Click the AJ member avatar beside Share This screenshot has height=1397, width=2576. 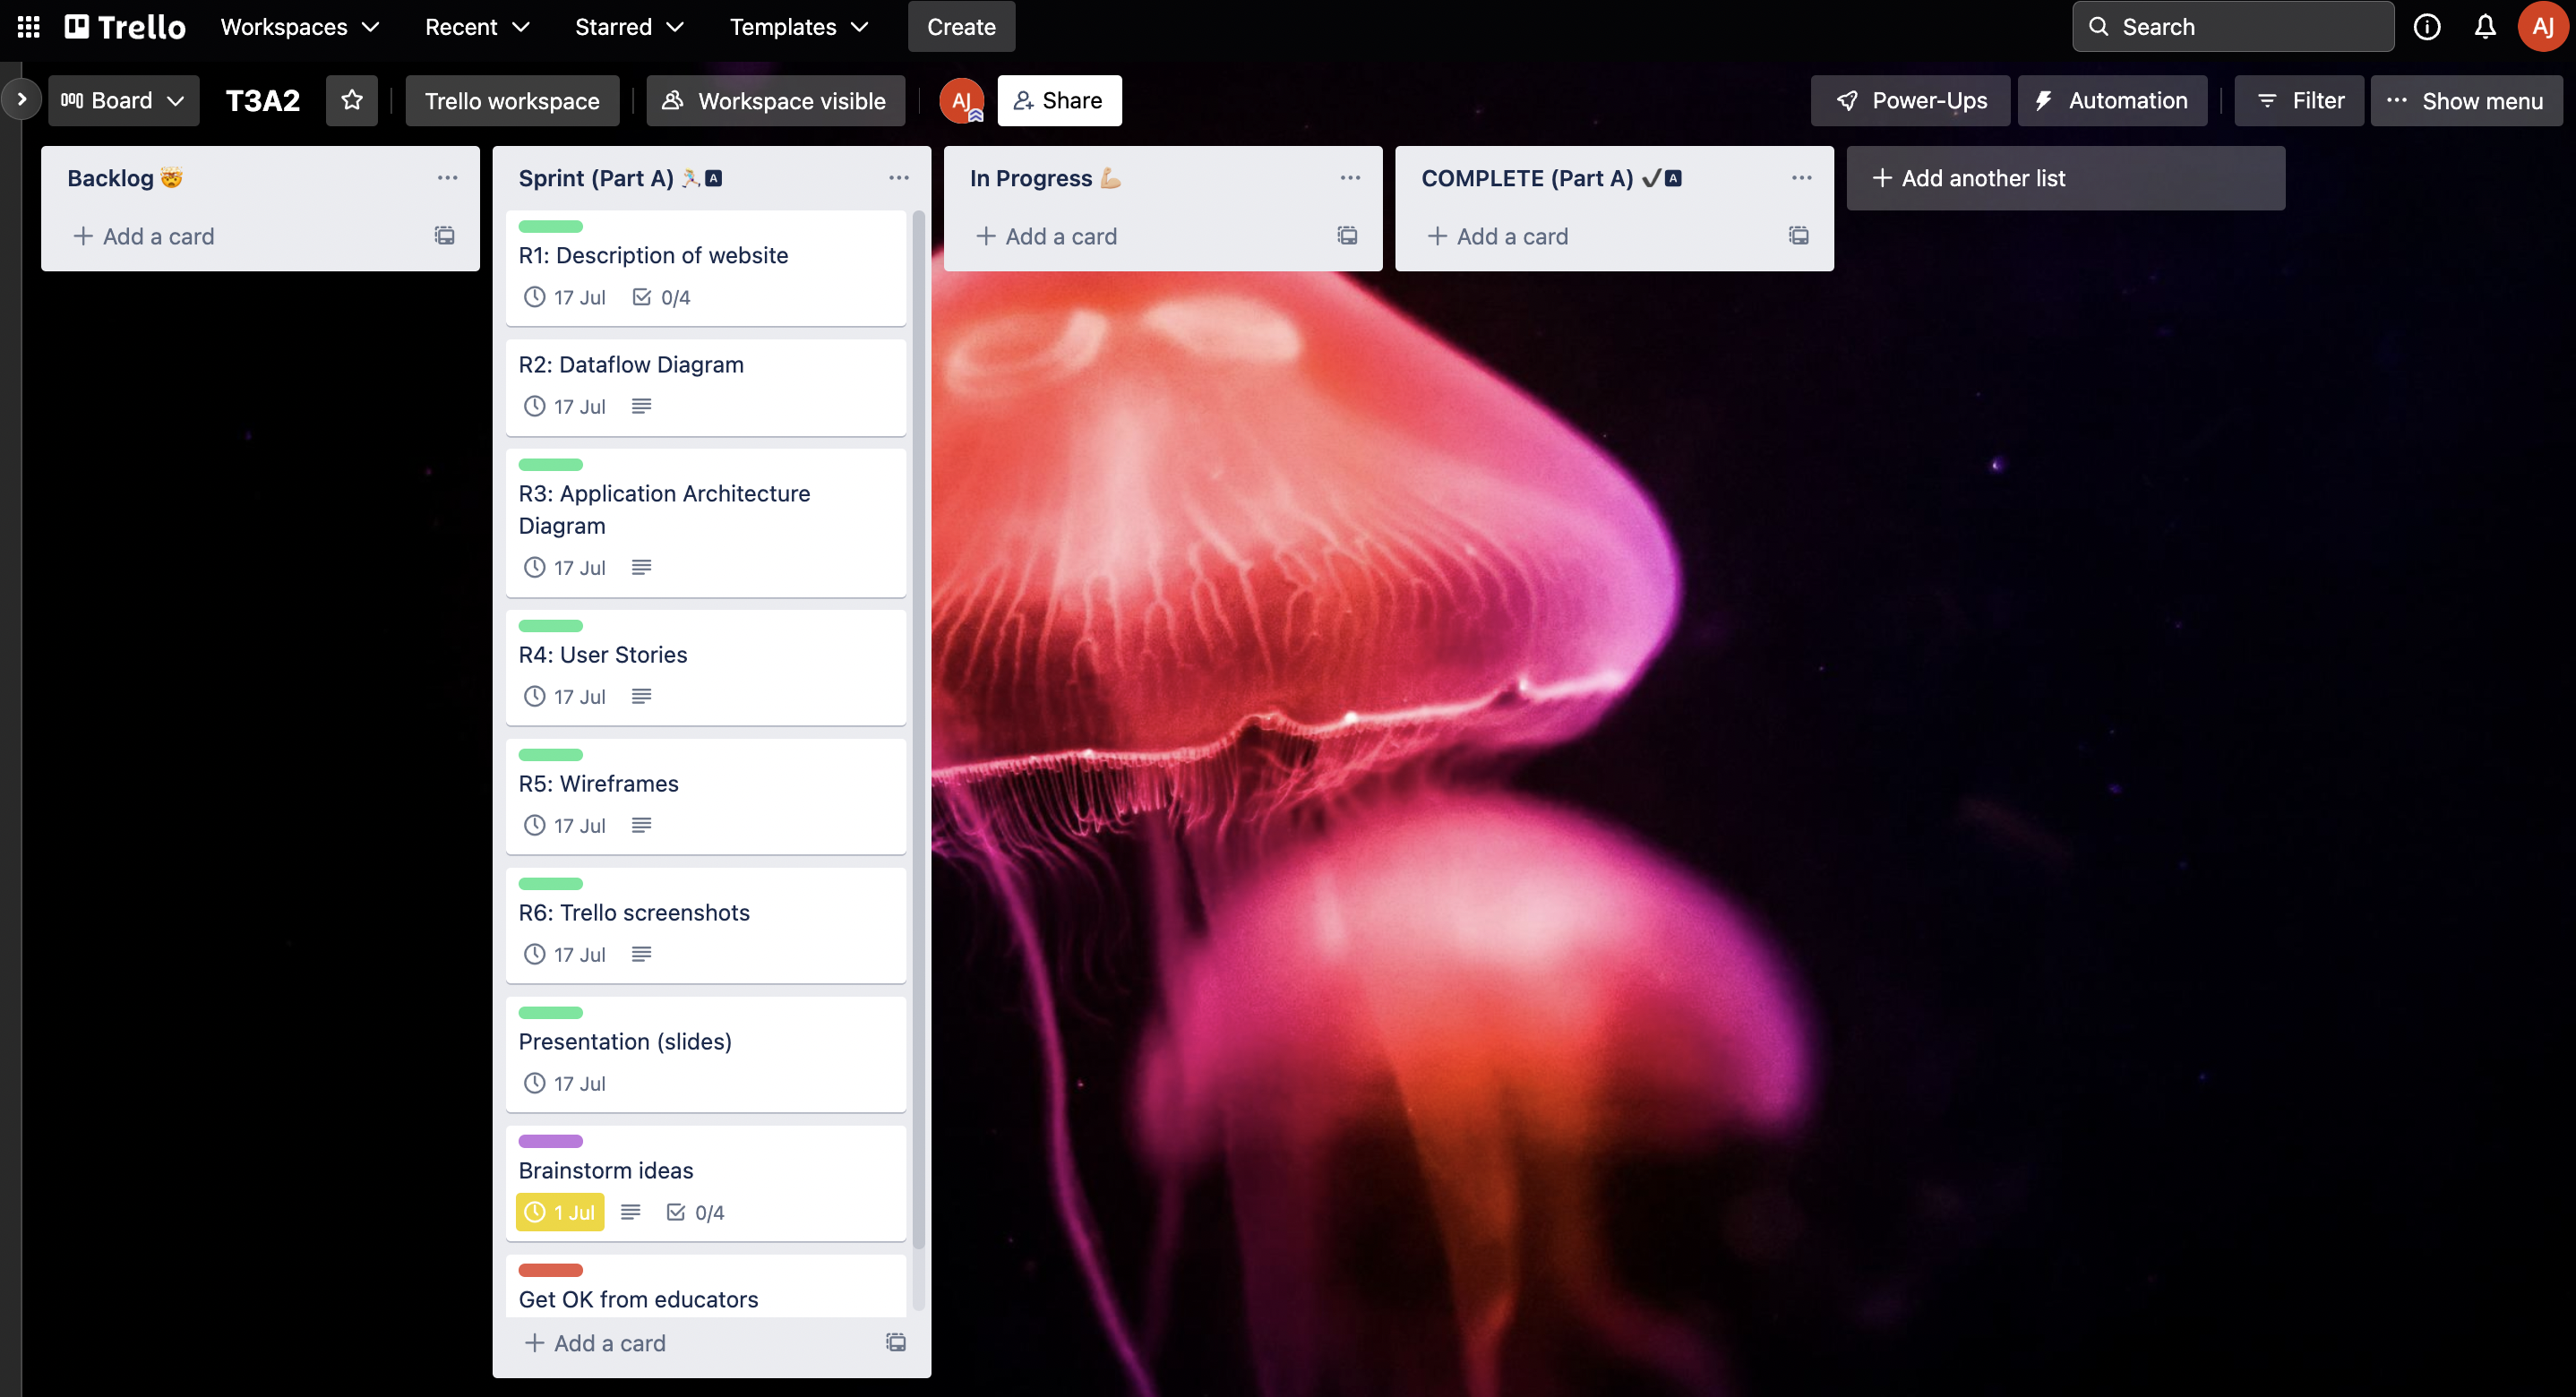(x=960, y=100)
